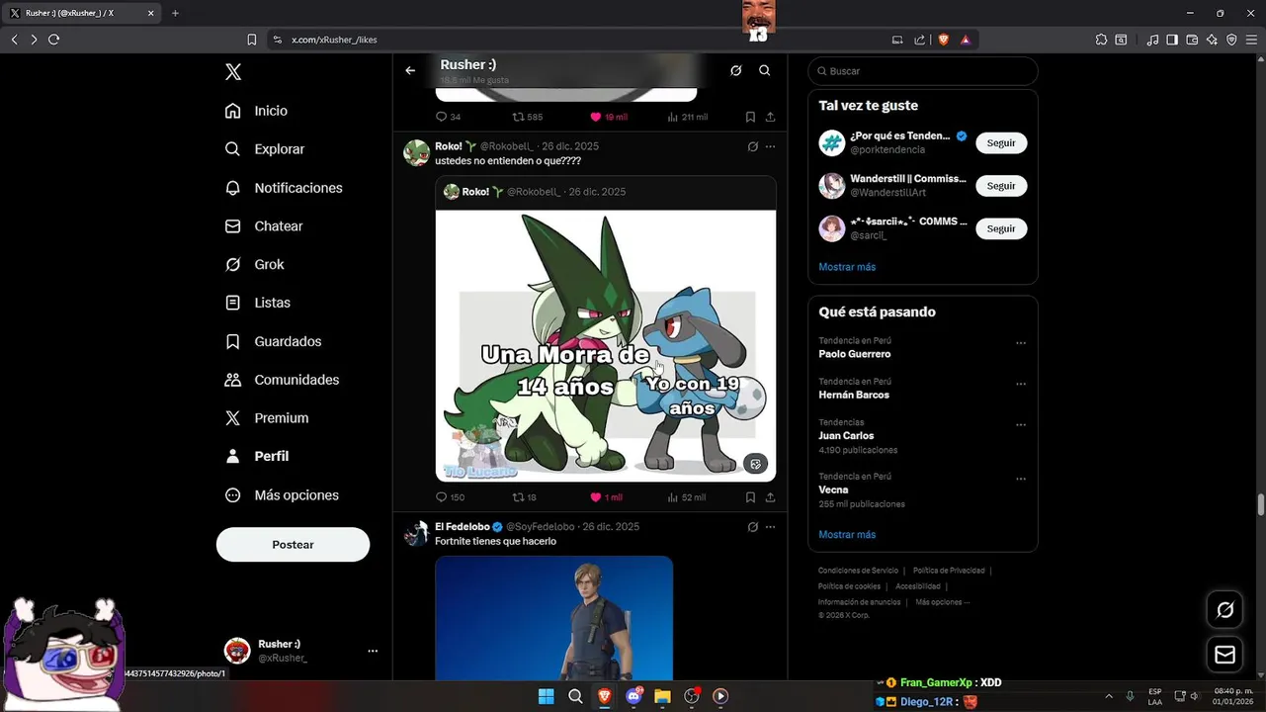Click the Grok icon in profile header
This screenshot has height=712, width=1266.
pos(735,70)
